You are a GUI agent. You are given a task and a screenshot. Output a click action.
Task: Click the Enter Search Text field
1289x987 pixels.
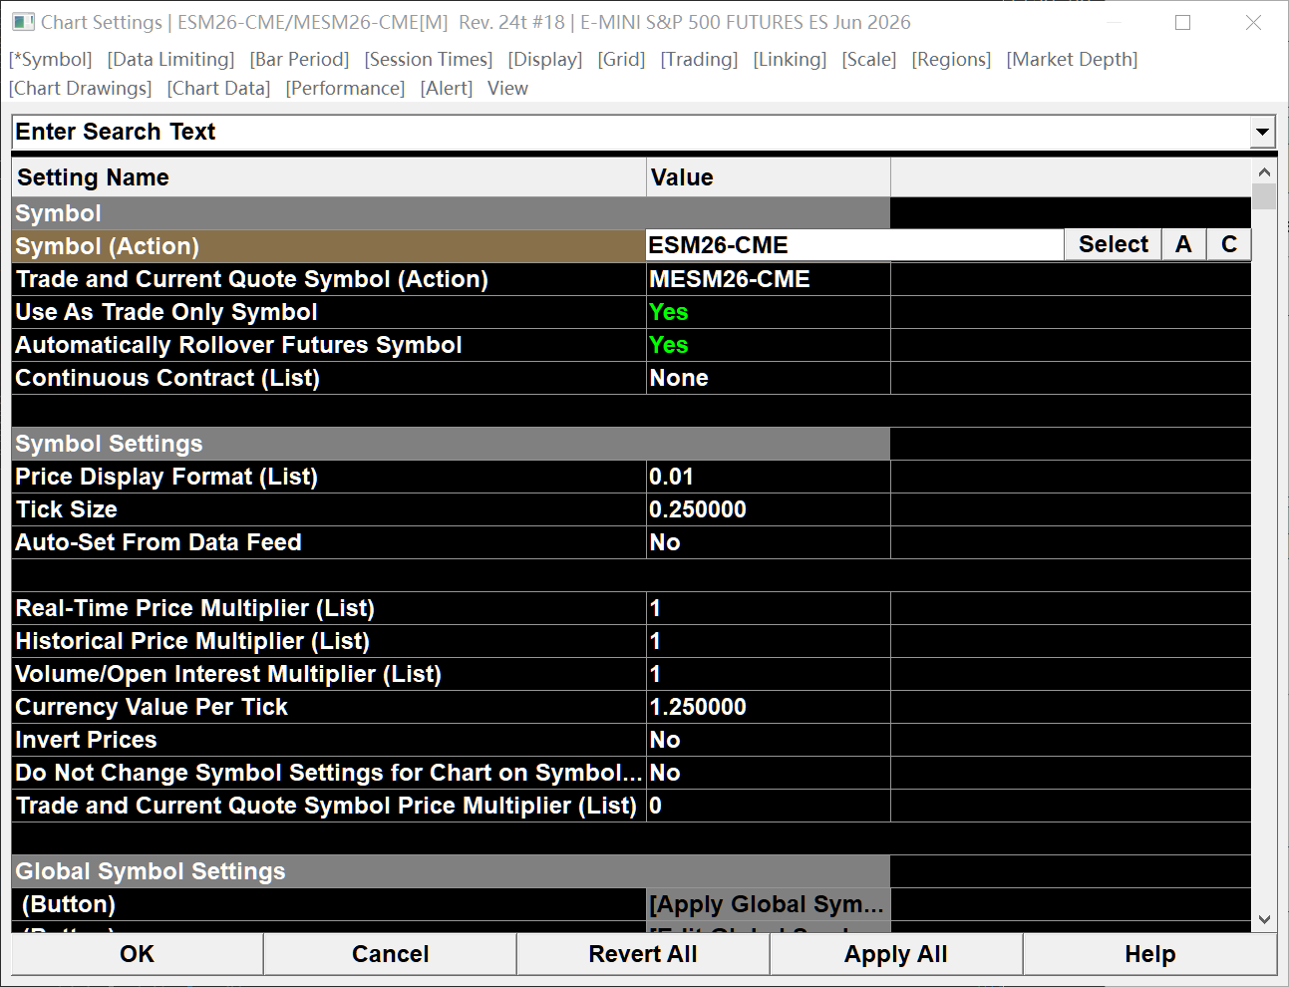[632, 132]
